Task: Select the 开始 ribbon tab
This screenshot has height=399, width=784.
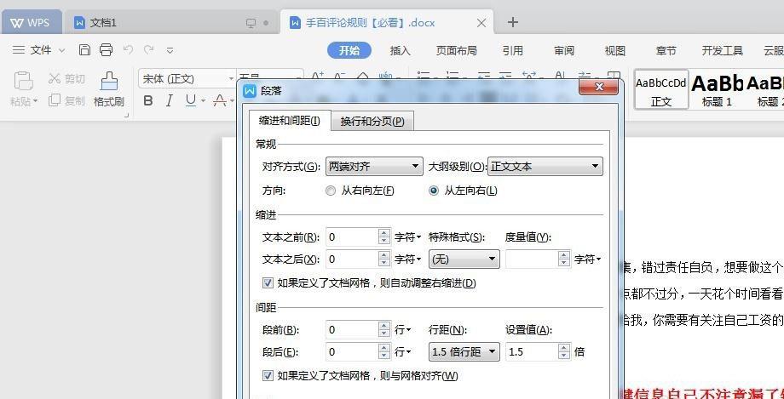Action: point(349,50)
